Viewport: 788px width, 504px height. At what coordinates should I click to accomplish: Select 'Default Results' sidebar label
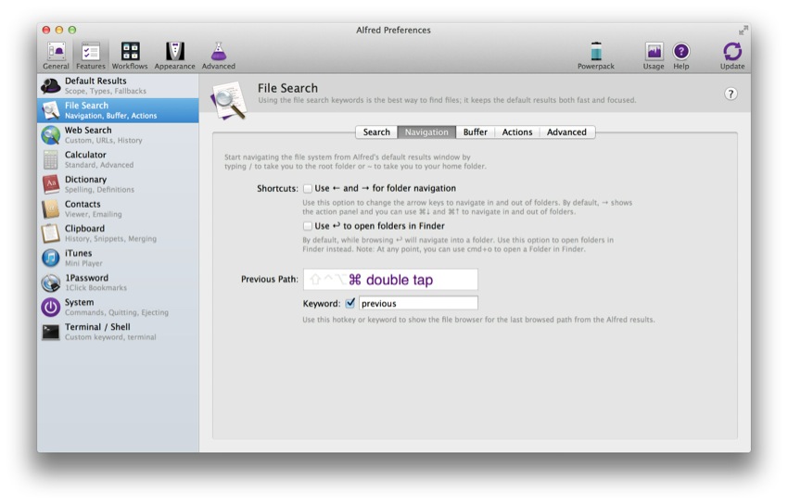point(95,81)
